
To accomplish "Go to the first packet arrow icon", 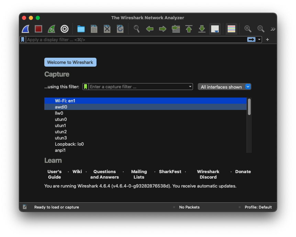I will pyautogui.click(x=189, y=29).
